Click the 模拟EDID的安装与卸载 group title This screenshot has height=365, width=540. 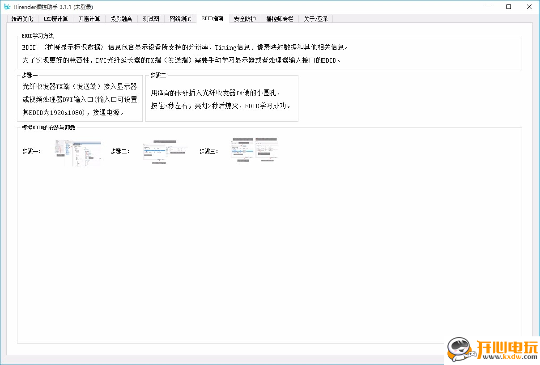(49, 127)
